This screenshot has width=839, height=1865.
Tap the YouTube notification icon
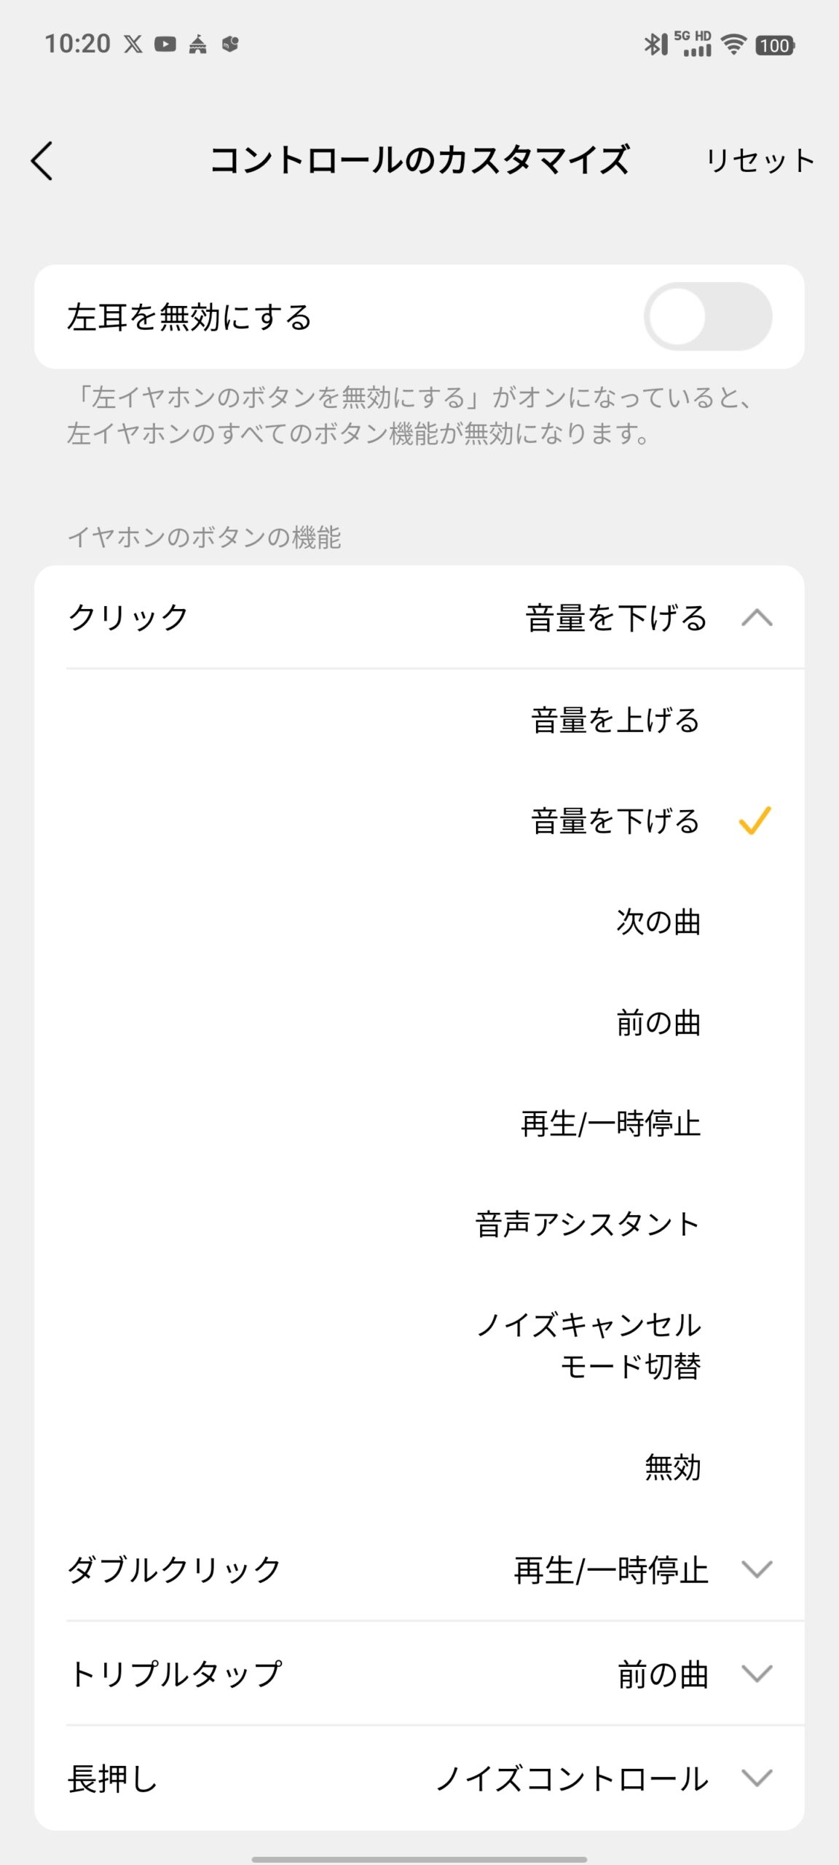click(165, 44)
